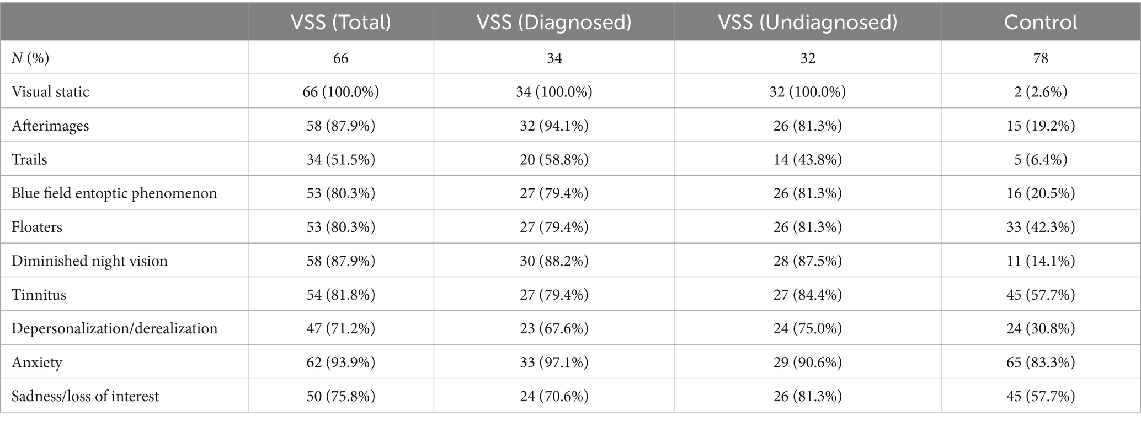Select the Control column header

[1040, 22]
